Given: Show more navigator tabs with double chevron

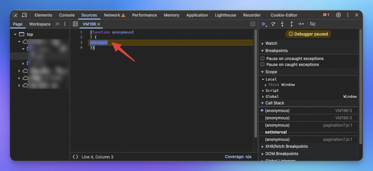Looking at the screenshot, I should click(57, 24).
